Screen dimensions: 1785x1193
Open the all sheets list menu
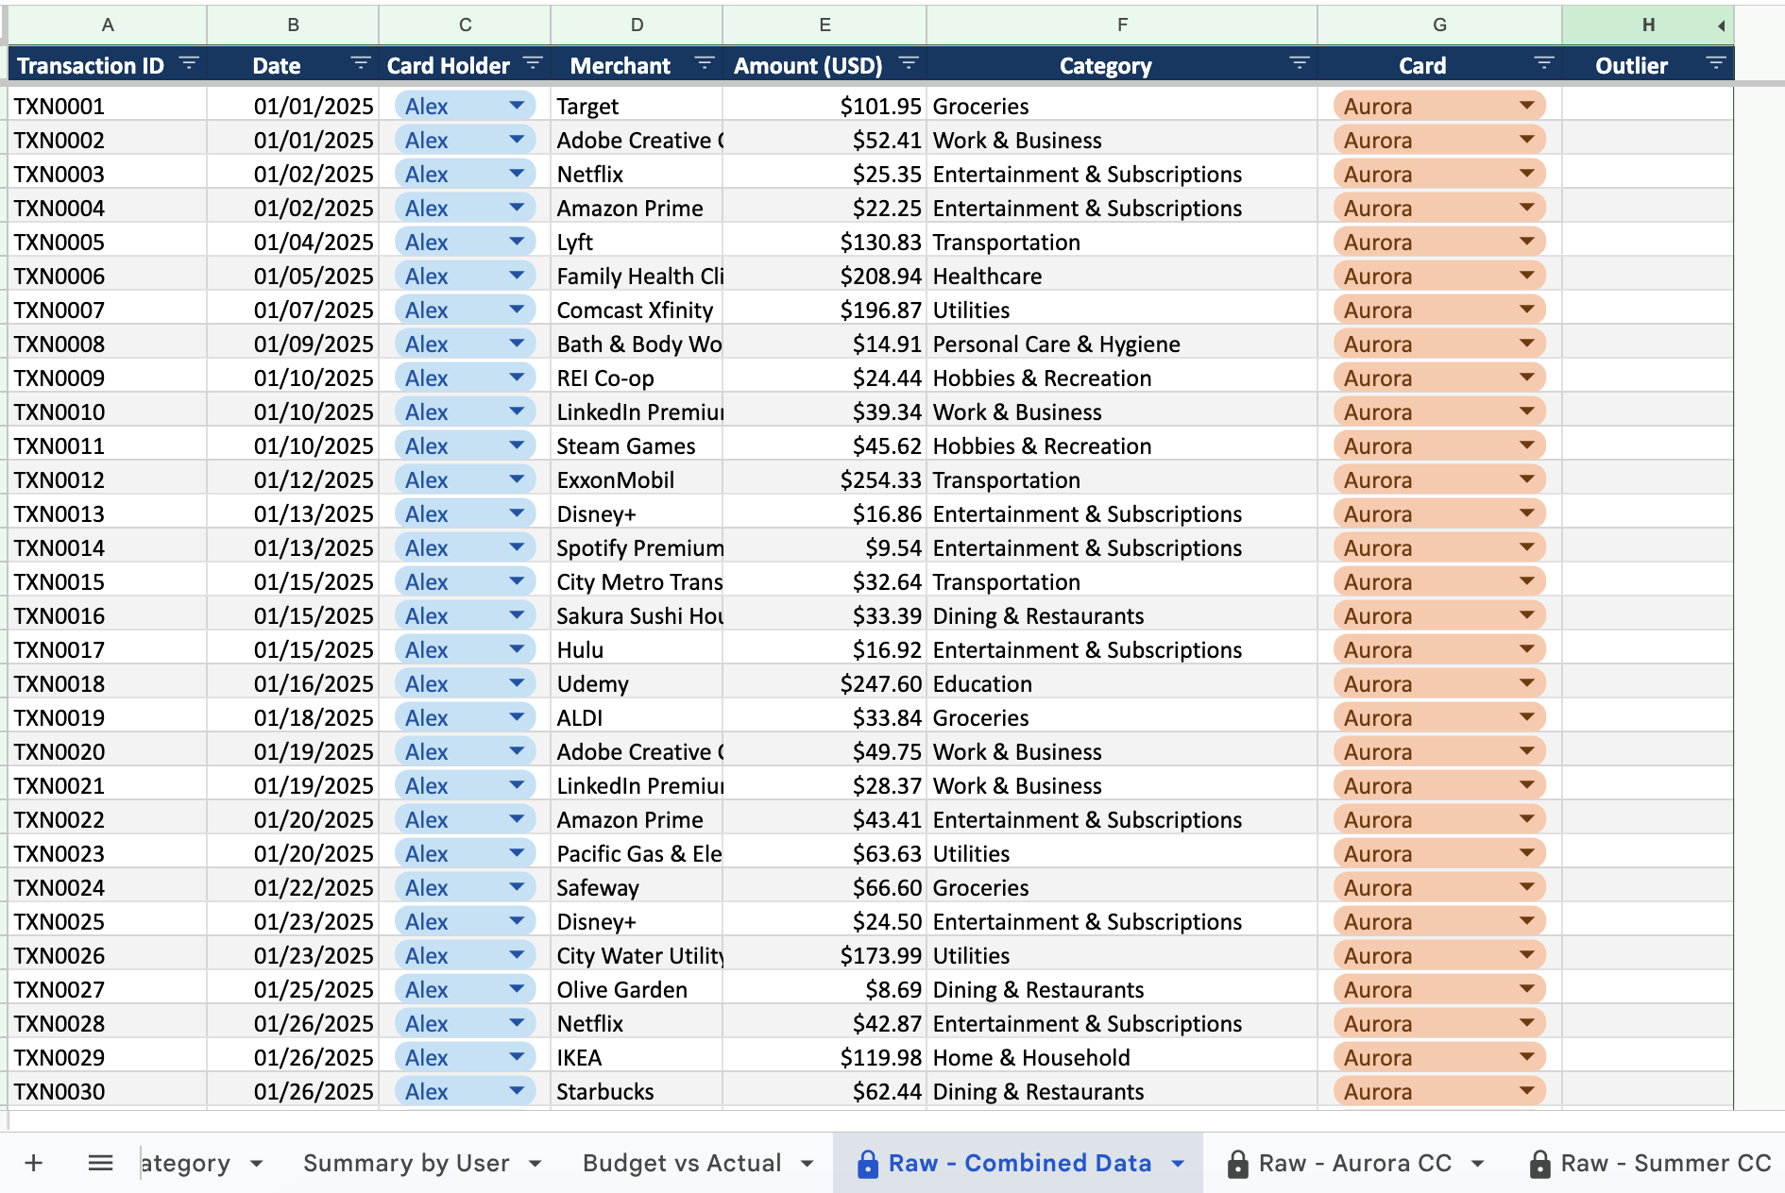pyautogui.click(x=100, y=1163)
